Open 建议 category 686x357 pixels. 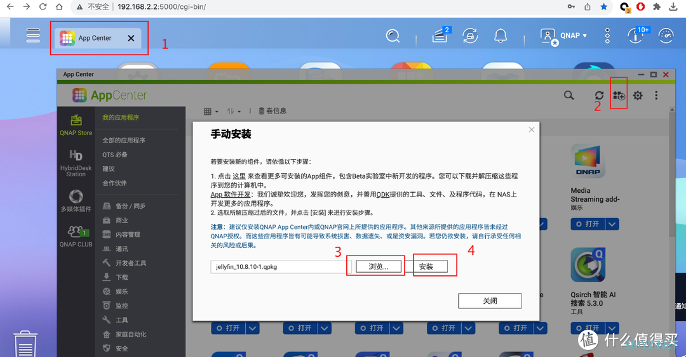(109, 169)
